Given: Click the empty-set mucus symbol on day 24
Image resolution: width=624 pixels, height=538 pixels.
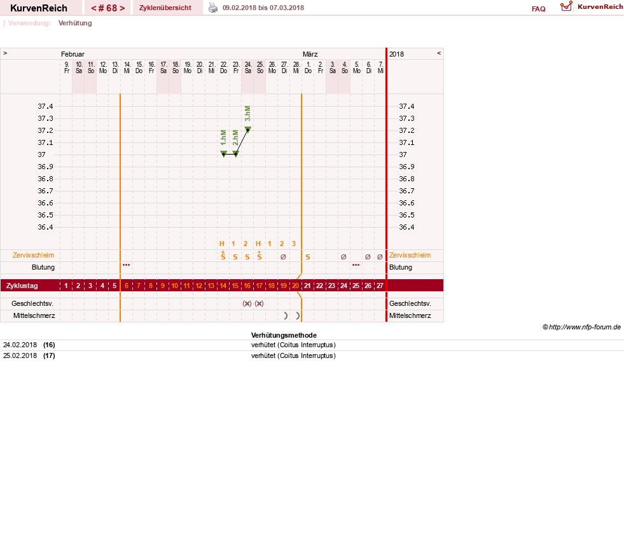Looking at the screenshot, I should pos(344,257).
